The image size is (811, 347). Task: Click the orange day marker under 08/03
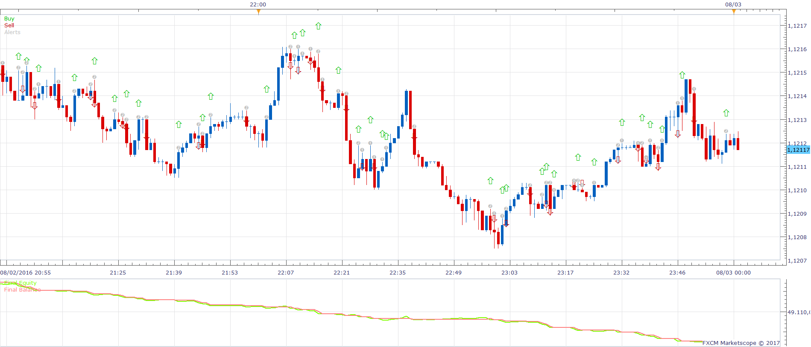click(734, 12)
